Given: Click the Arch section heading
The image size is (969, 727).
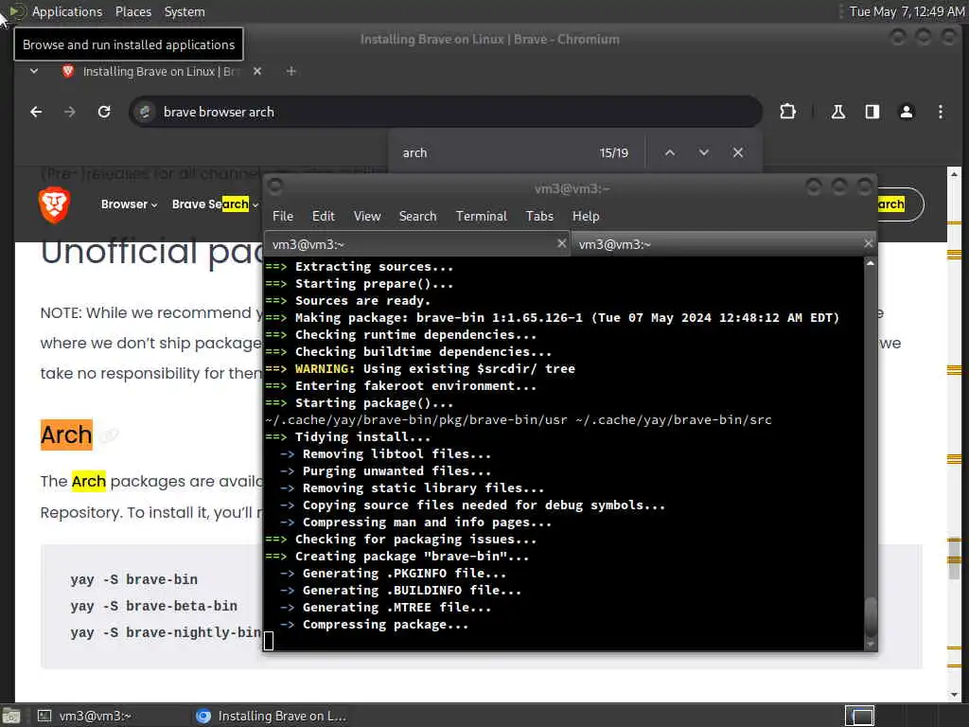Looking at the screenshot, I should click(x=66, y=435).
